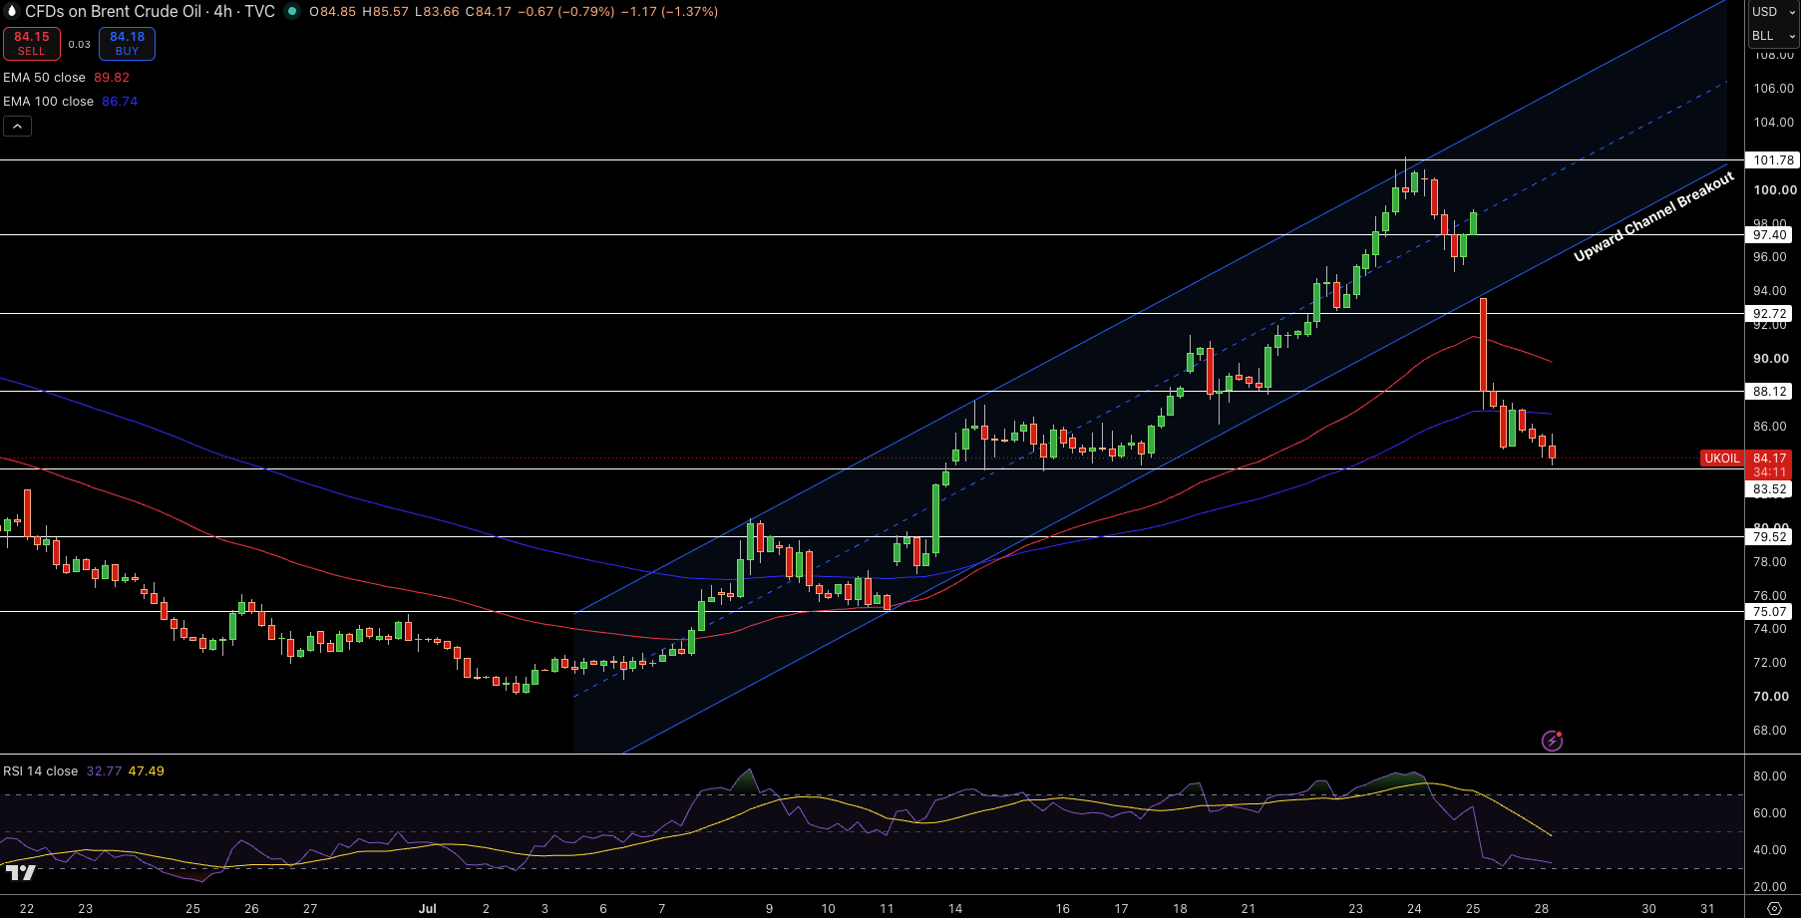Click the TradingView logo in bottom corner
This screenshot has height=918, width=1801.
coord(20,873)
